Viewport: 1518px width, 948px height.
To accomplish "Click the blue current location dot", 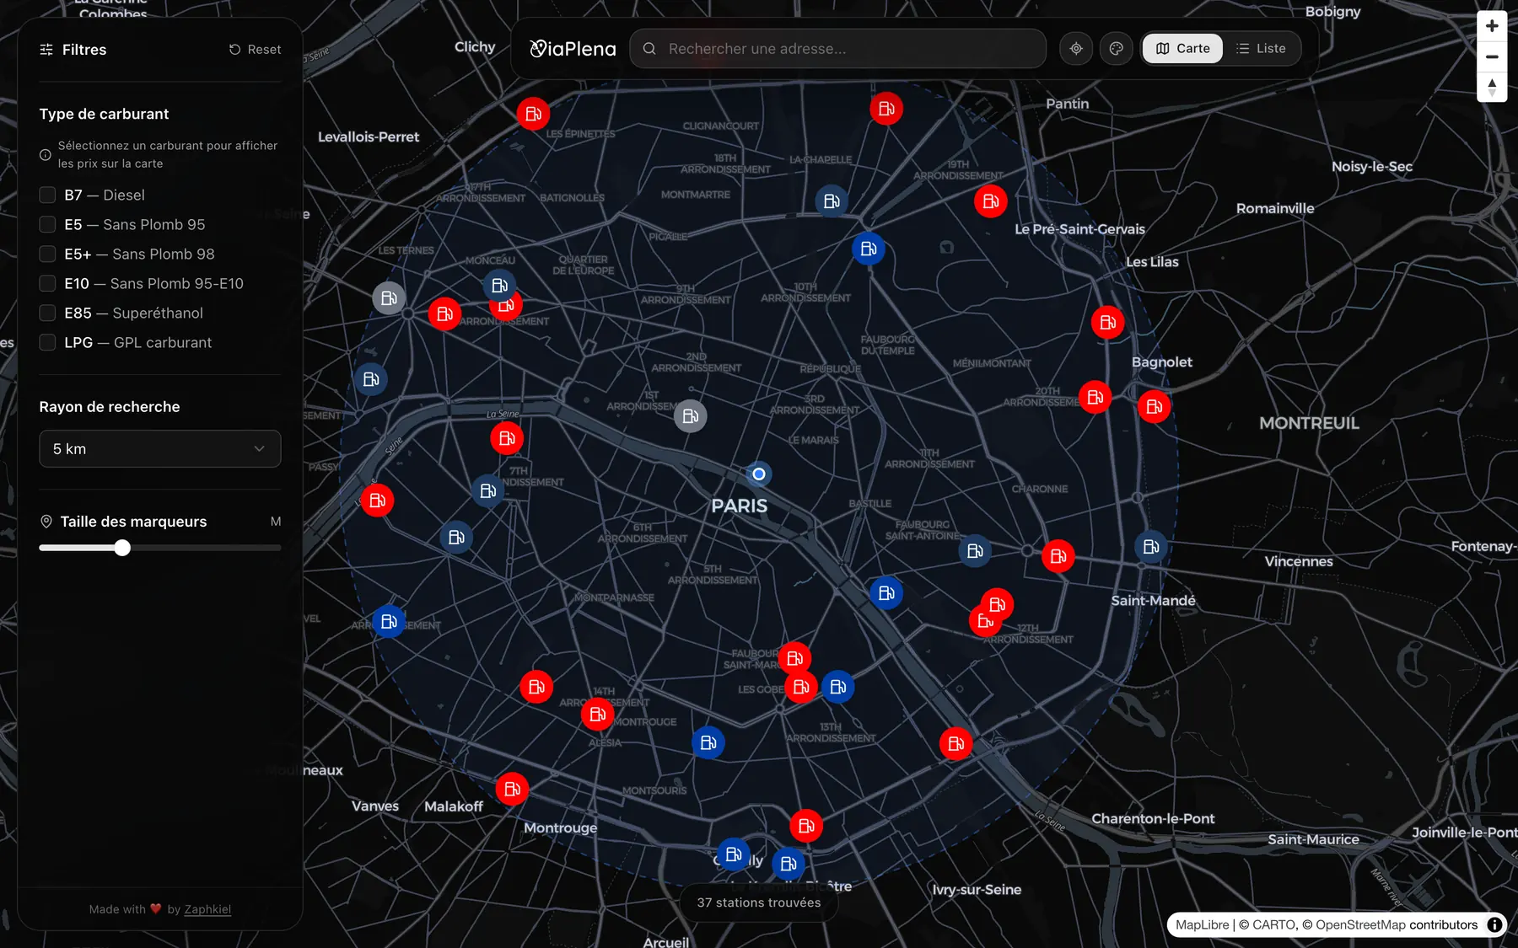I will coord(759,474).
